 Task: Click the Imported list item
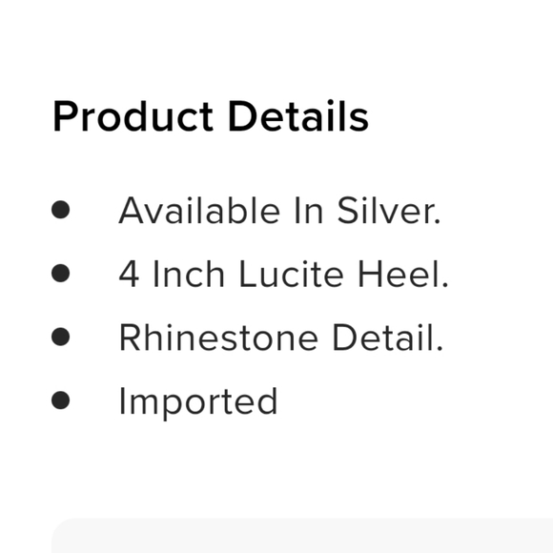tap(198, 402)
